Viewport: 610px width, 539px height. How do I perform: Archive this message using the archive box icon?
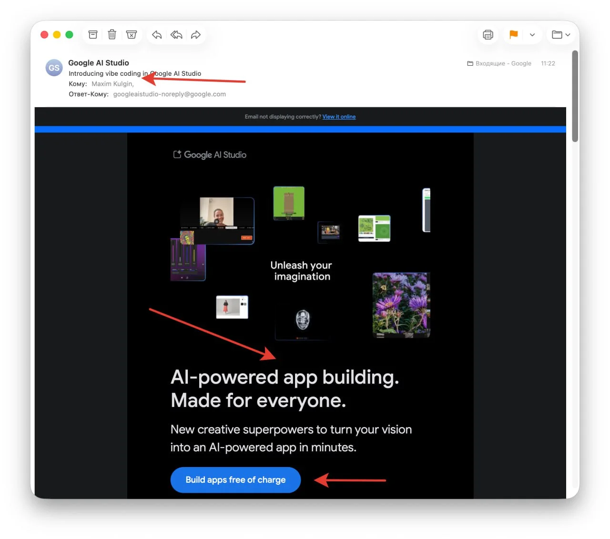click(x=93, y=35)
